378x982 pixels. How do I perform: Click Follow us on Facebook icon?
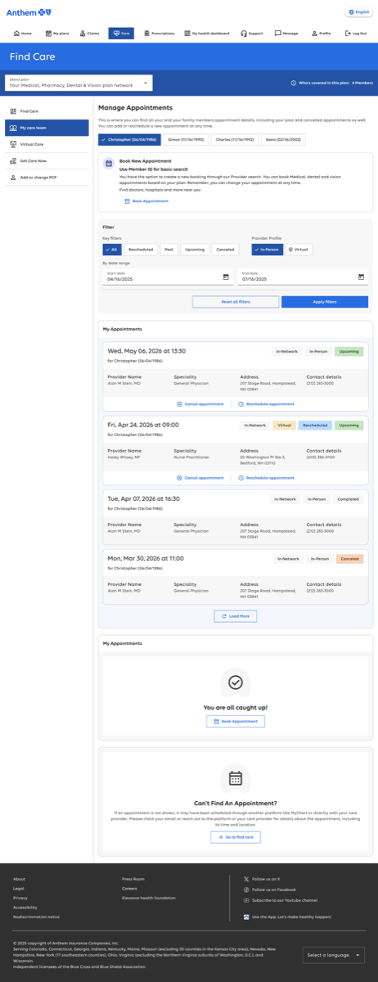(246, 890)
